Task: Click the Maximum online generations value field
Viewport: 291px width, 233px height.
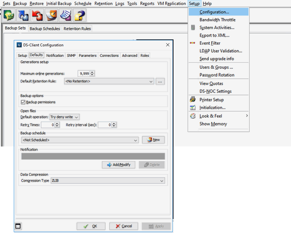Action: pyautogui.click(x=84, y=74)
